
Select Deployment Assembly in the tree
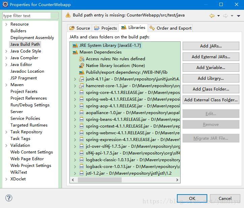tap(32, 38)
